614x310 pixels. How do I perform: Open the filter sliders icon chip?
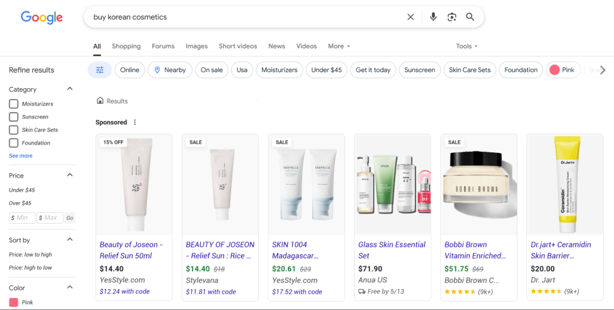click(100, 70)
